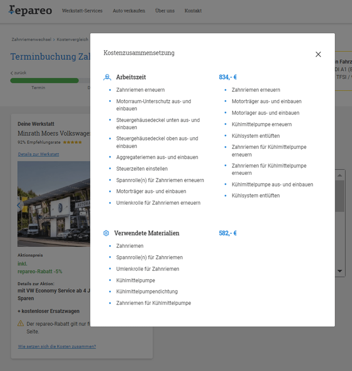Click the Arbeitszeit heading
352x371 pixels.
[131, 77]
